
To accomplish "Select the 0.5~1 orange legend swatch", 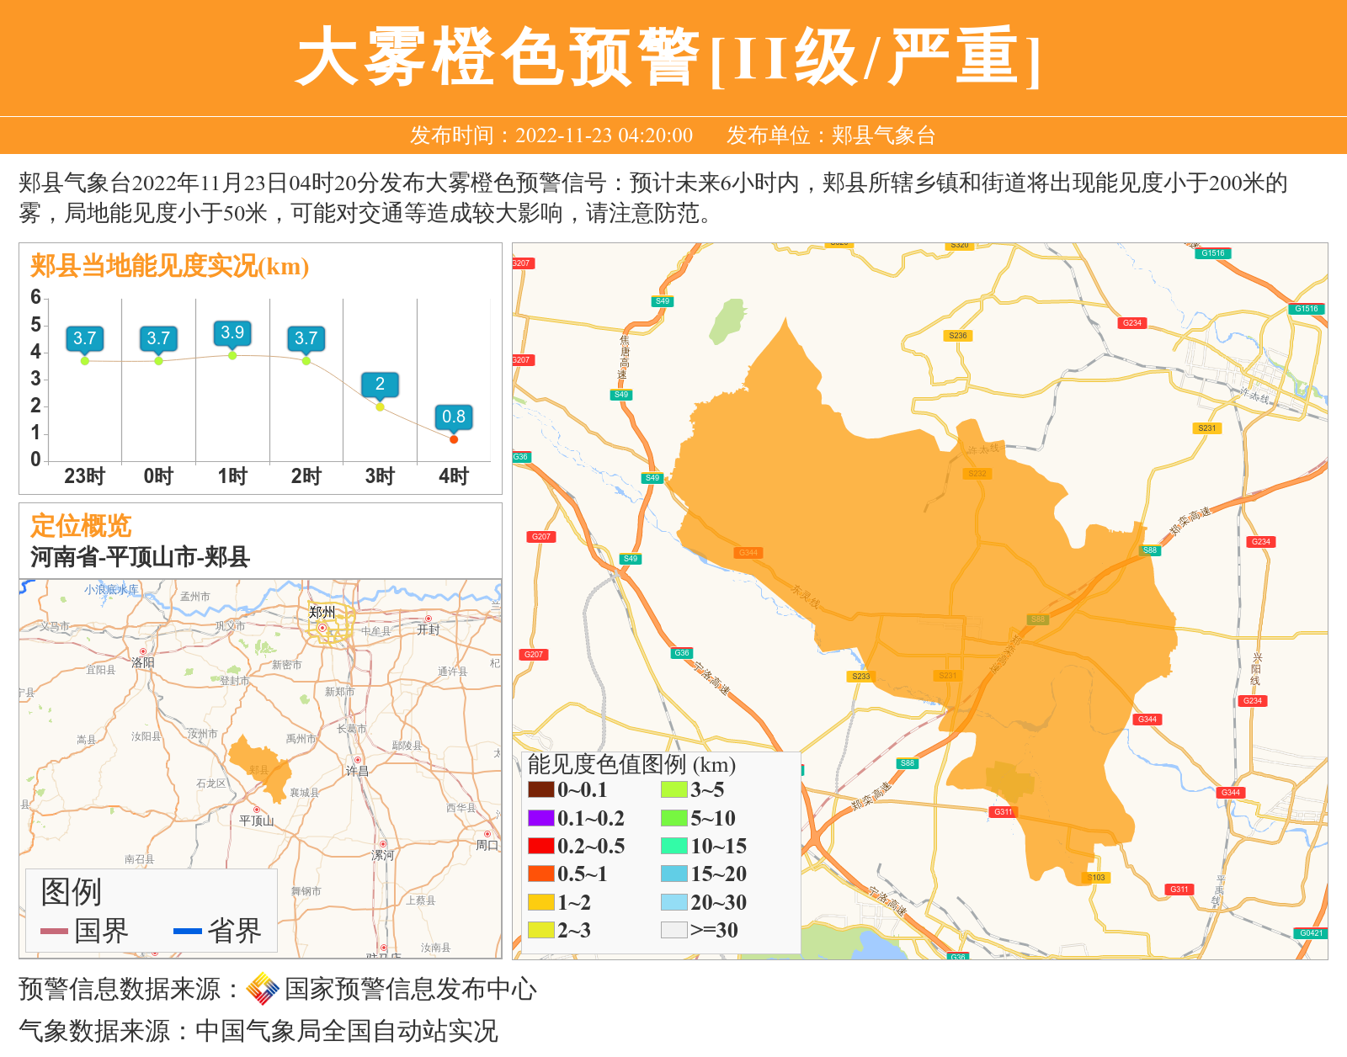I will point(540,874).
